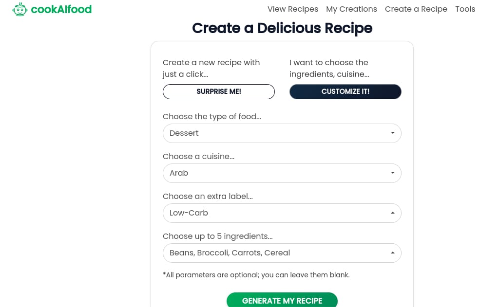Click the 'Create a Delicious Recipe' heading
The width and height of the screenshot is (480, 307).
[x=282, y=28]
